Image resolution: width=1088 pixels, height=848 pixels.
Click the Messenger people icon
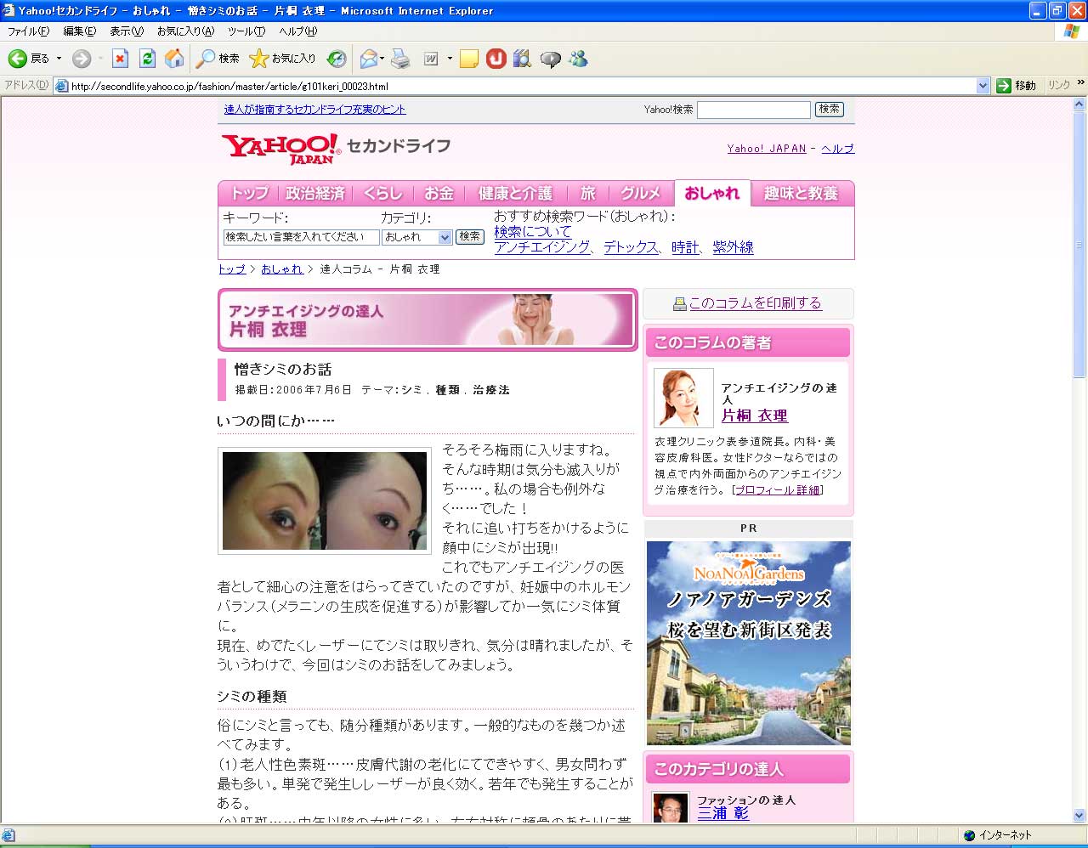[x=579, y=59]
